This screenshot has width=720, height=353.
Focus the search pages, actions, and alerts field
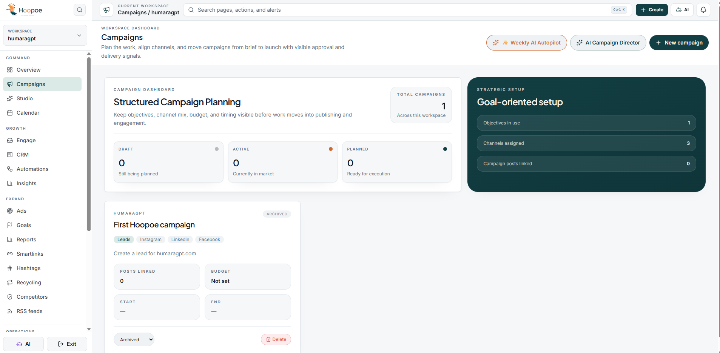click(x=407, y=10)
